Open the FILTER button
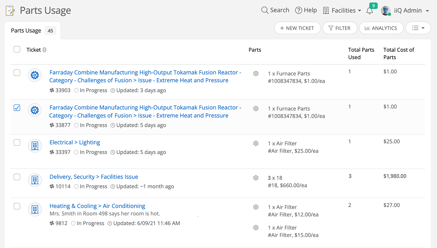This screenshot has width=437, height=248. coord(340,28)
